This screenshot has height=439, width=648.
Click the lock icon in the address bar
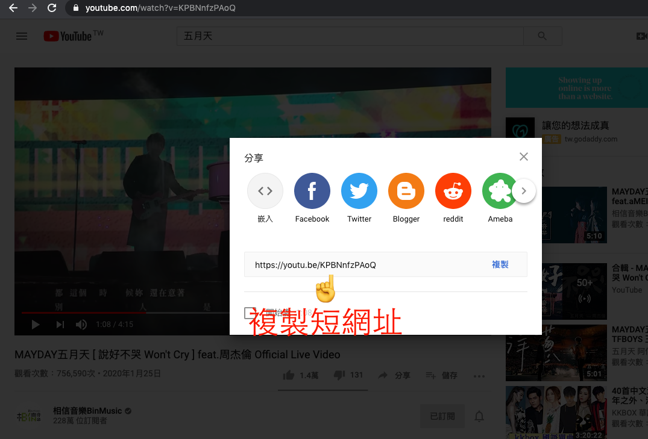(75, 8)
